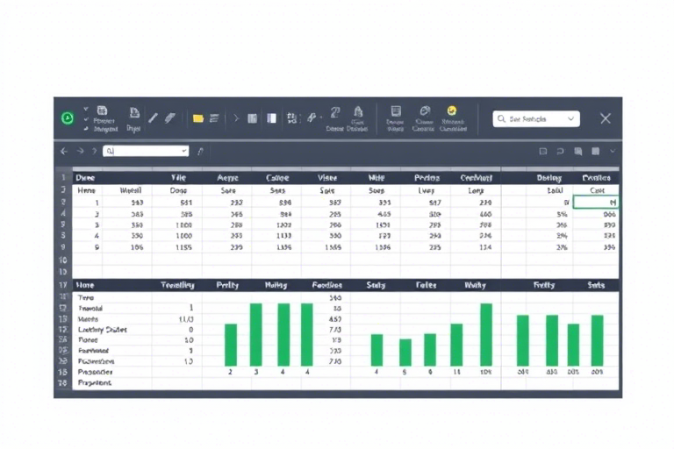Click the paint format icon with small arrow
Image resolution: width=674 pixels, height=449 pixels.
click(312, 118)
